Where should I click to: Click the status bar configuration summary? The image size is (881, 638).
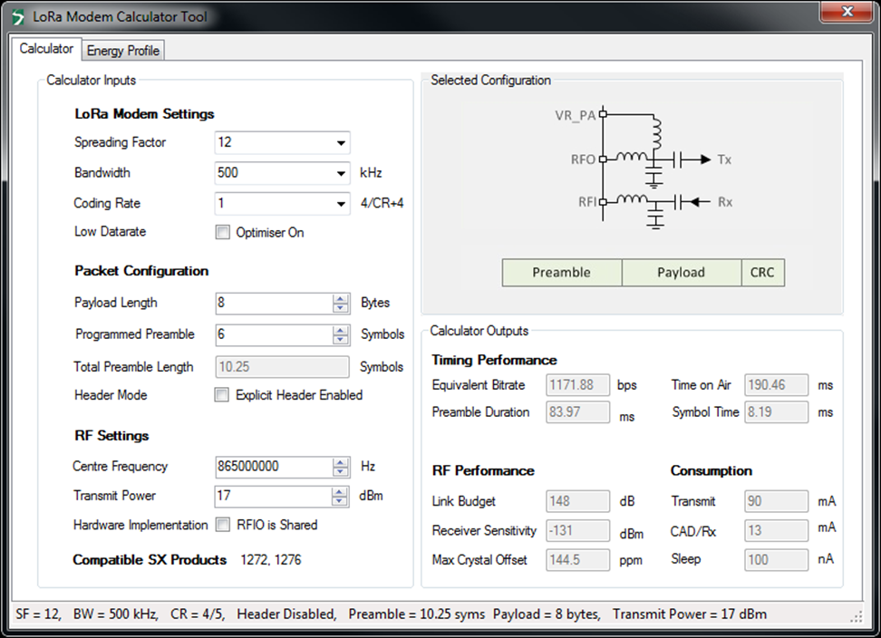coord(390,614)
